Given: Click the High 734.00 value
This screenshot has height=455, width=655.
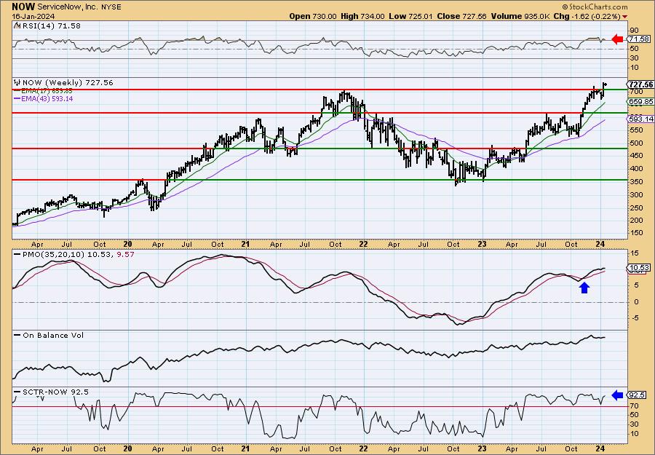Looking at the screenshot, I should (362, 16).
